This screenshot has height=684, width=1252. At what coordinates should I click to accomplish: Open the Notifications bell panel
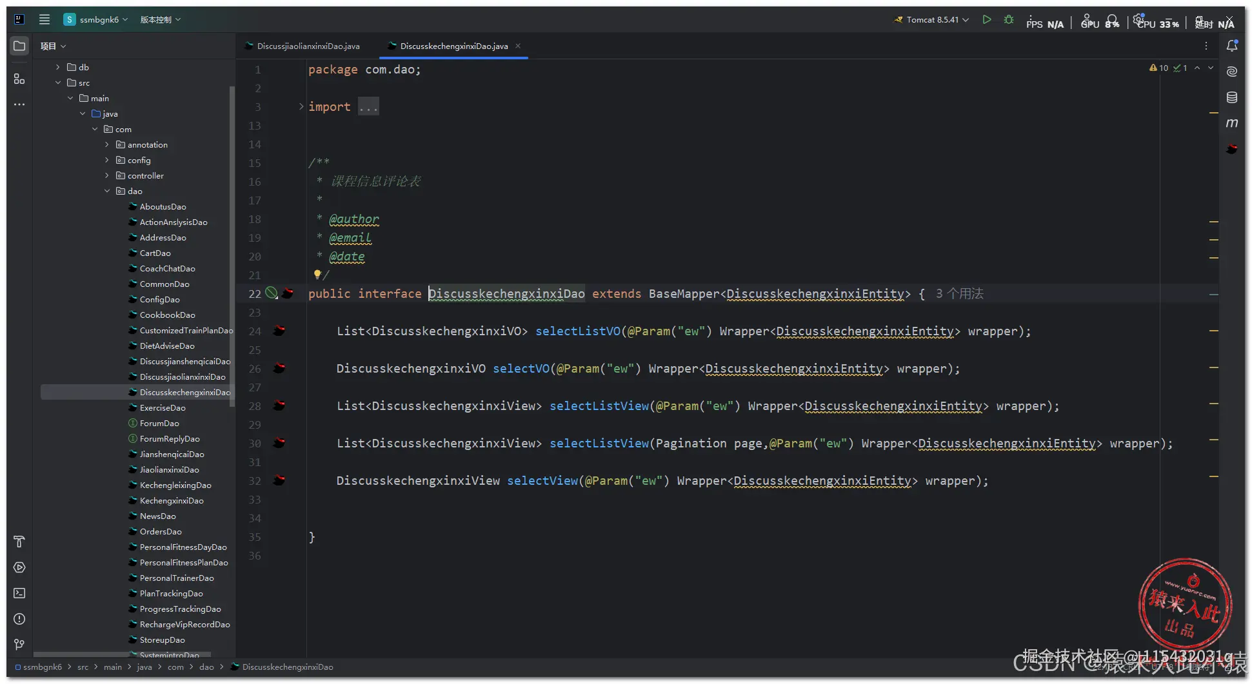[1232, 46]
